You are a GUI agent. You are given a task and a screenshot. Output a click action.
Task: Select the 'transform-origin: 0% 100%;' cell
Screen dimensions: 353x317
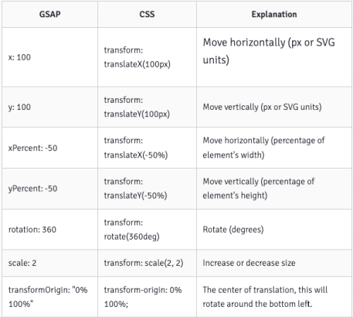click(x=147, y=297)
